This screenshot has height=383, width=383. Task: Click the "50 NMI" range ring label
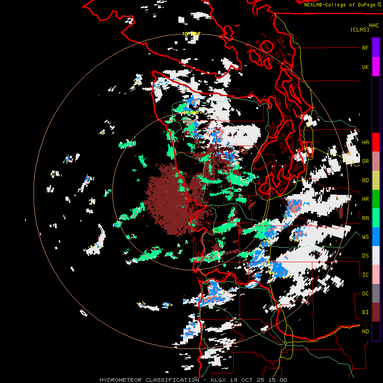191,112
